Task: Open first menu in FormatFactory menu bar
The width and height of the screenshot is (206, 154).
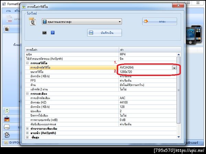Action: point(8,11)
